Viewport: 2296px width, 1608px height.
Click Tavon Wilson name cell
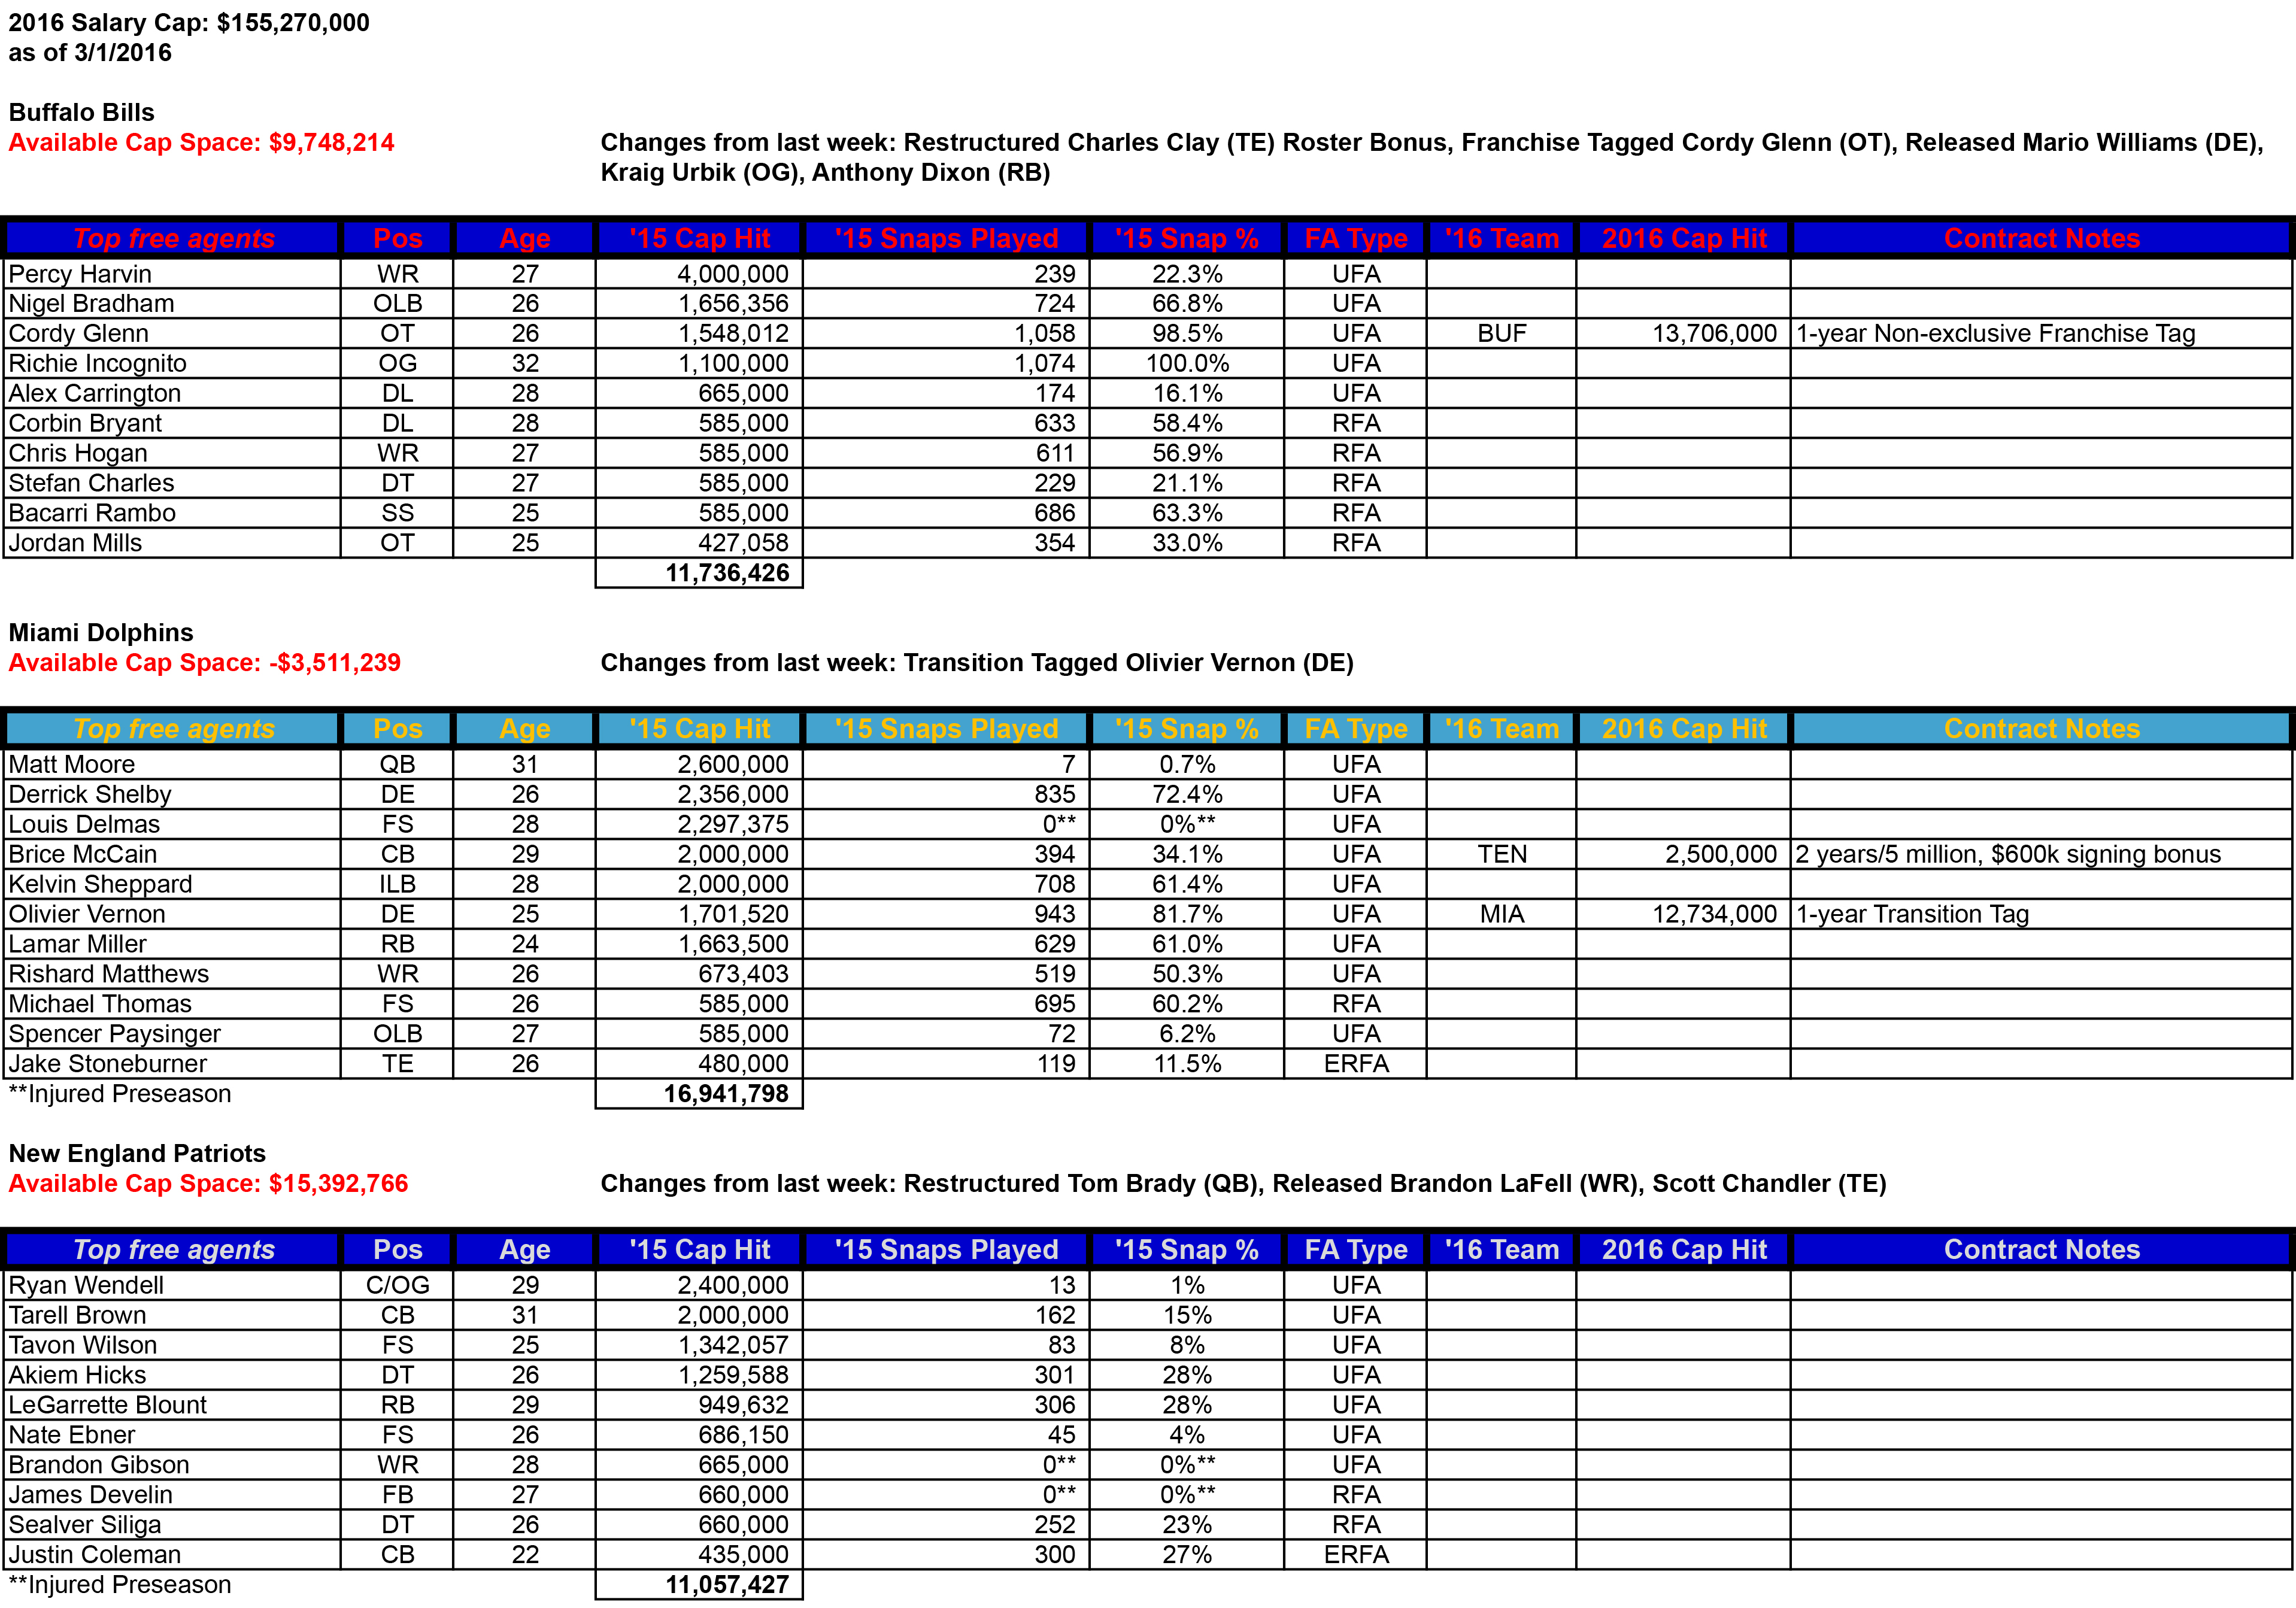172,1346
